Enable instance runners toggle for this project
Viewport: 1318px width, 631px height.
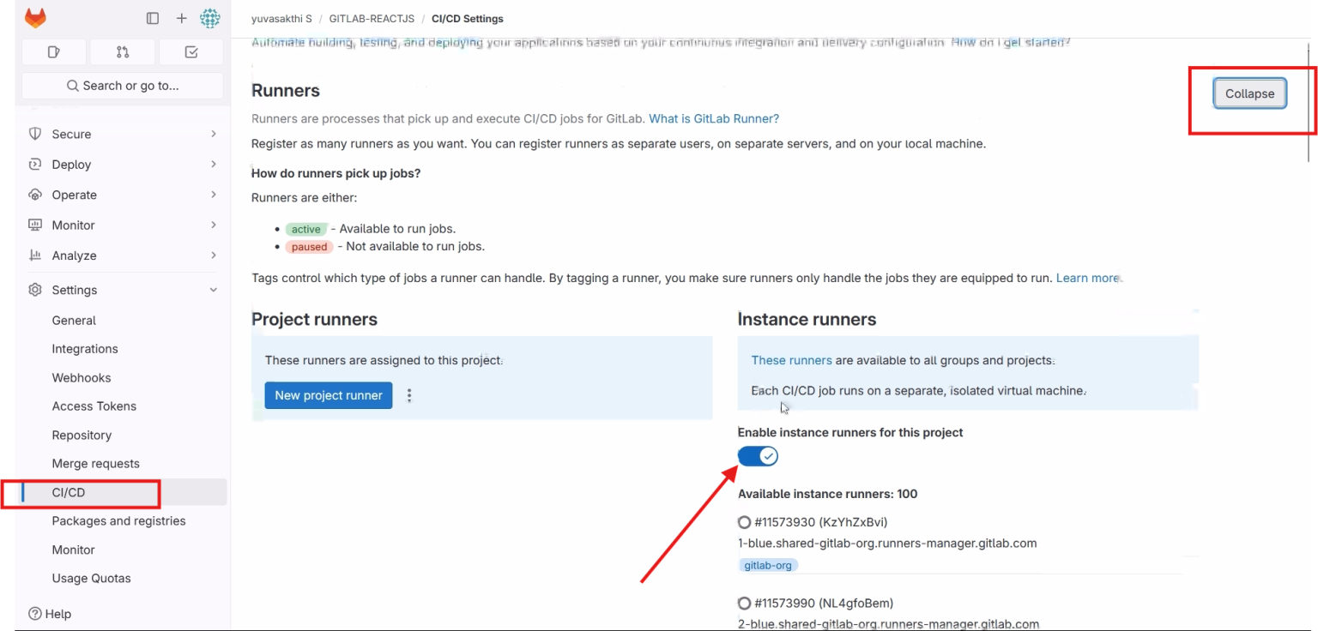coord(758,455)
